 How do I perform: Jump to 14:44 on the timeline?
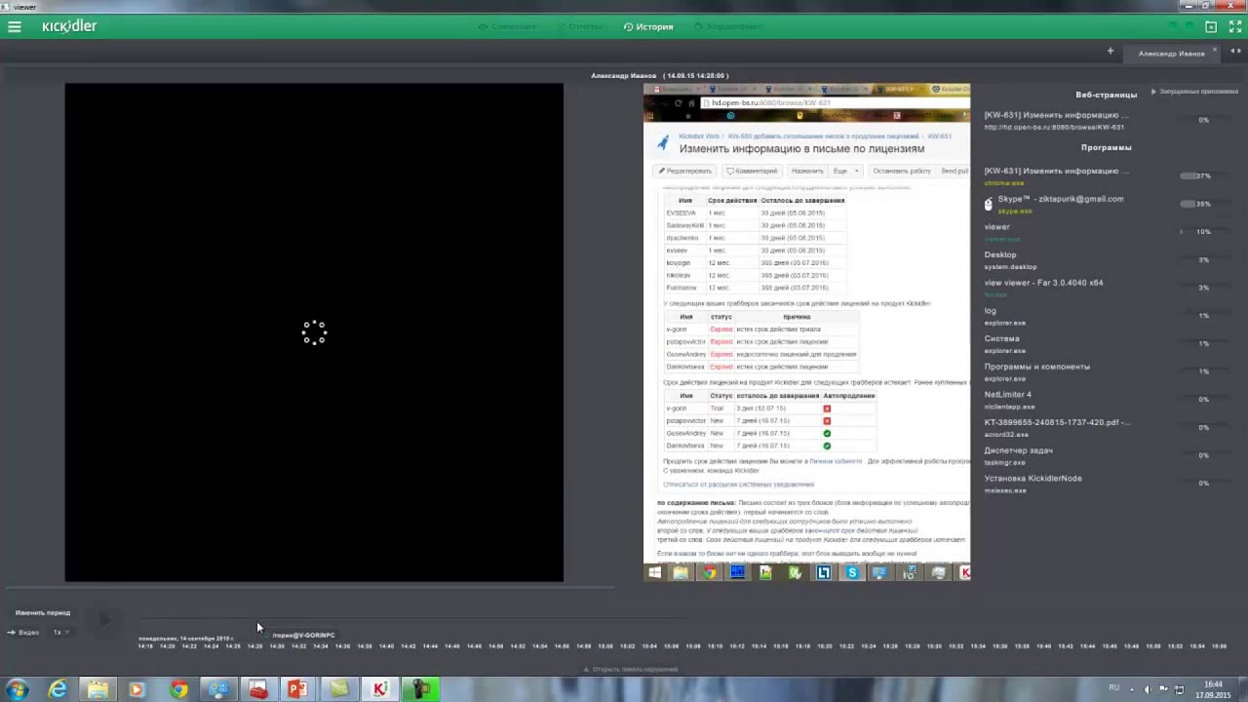(430, 645)
